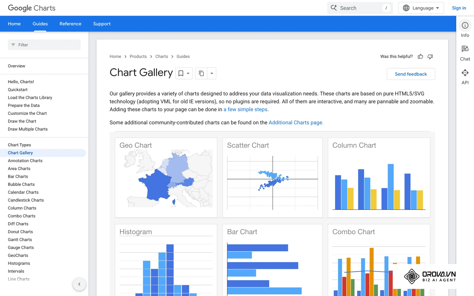The width and height of the screenshot is (474, 296).
Task: Open the Column Chart thumbnail
Action: tap(379, 178)
